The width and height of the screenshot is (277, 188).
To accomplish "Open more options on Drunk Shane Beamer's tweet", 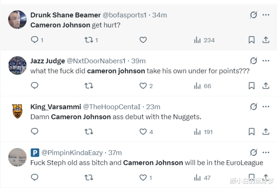I will [x=266, y=15].
